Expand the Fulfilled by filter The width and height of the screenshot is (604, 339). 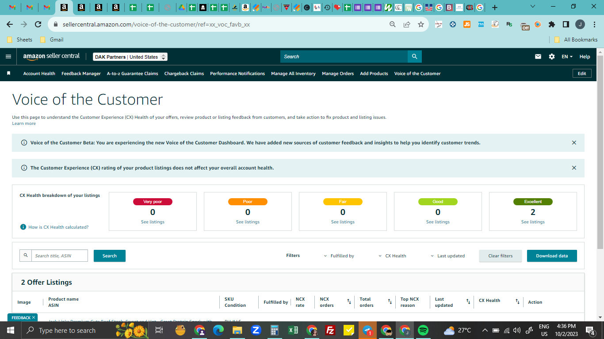tap(339, 256)
